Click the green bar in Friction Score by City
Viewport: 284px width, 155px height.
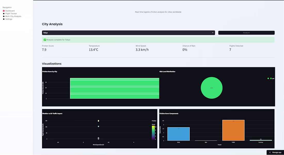[115, 88]
